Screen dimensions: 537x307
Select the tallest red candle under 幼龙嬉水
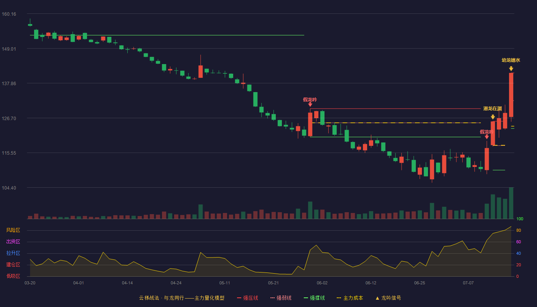point(511,95)
